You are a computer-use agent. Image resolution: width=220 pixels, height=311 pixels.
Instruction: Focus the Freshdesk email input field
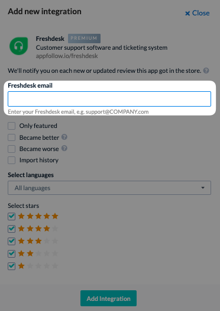point(109,99)
